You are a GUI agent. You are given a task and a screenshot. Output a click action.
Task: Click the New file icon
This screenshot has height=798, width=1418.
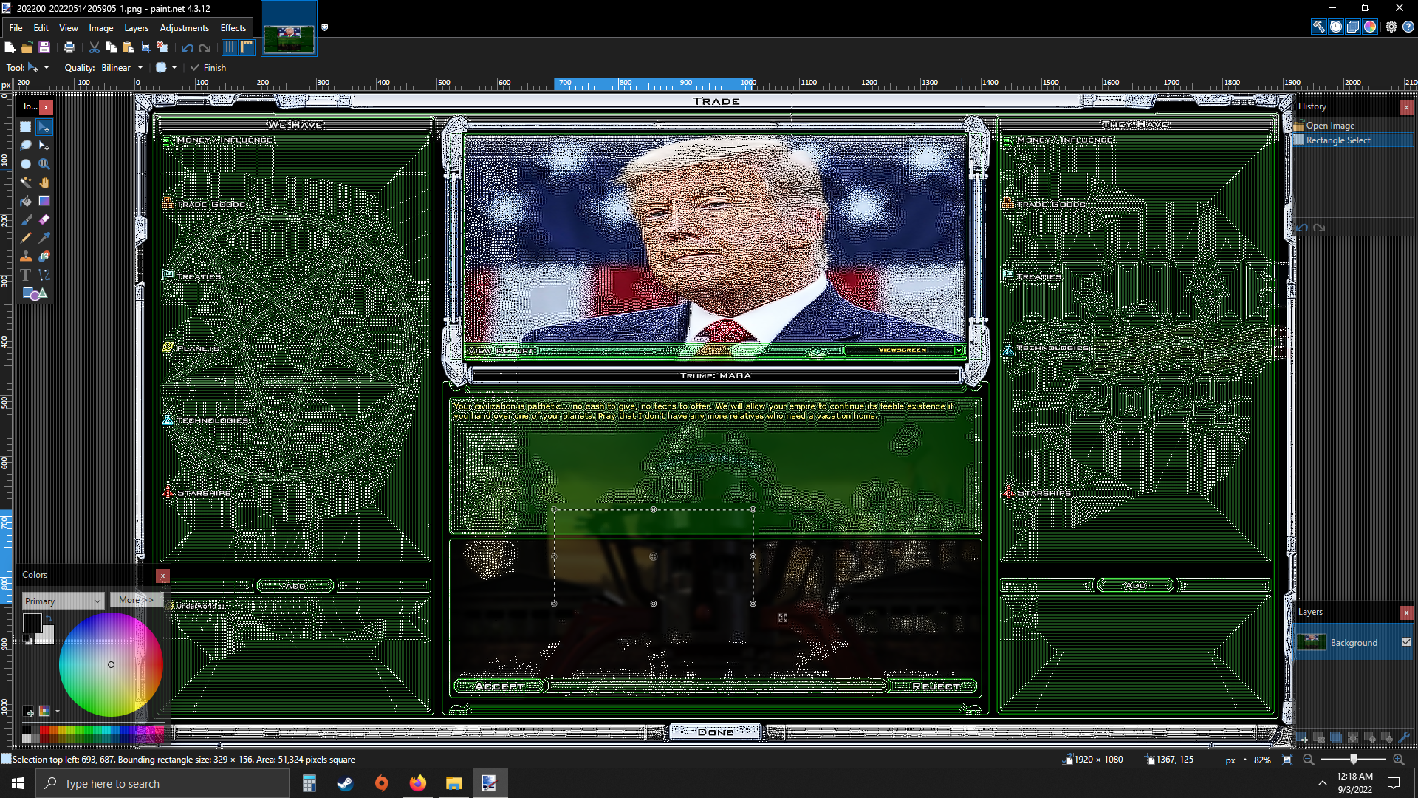point(10,47)
